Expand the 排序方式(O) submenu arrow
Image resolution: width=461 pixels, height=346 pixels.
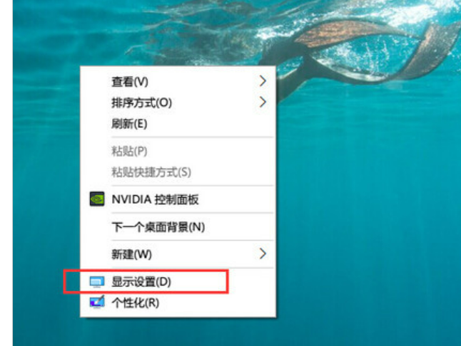click(x=263, y=102)
